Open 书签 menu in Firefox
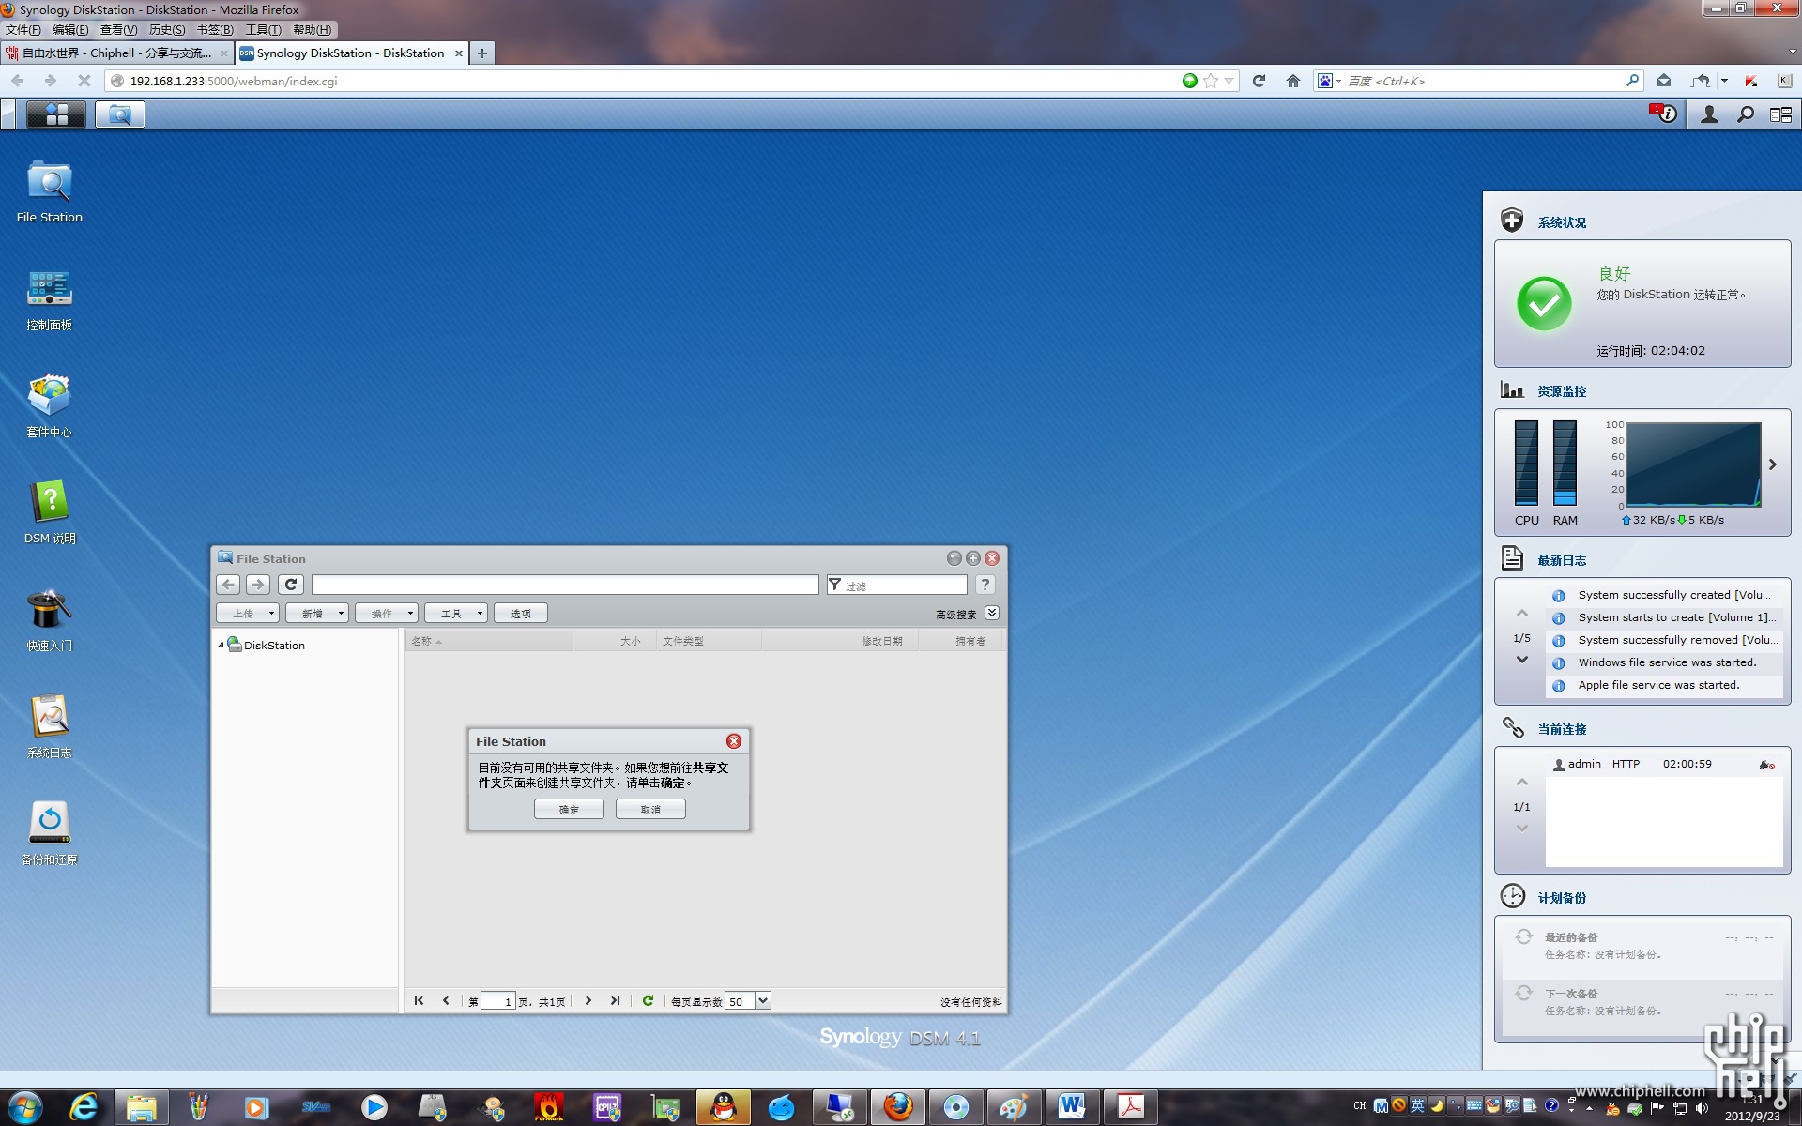Viewport: 1802px width, 1126px height. click(x=215, y=30)
